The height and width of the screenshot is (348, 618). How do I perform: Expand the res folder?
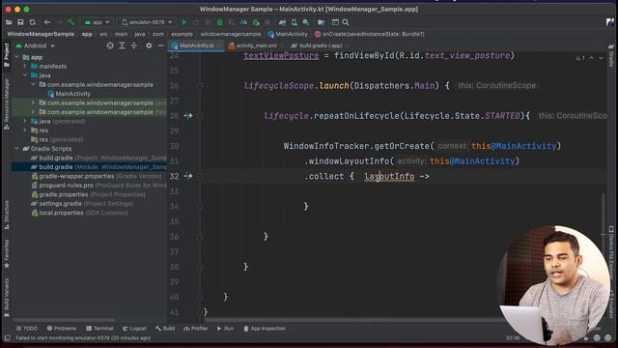click(25, 130)
